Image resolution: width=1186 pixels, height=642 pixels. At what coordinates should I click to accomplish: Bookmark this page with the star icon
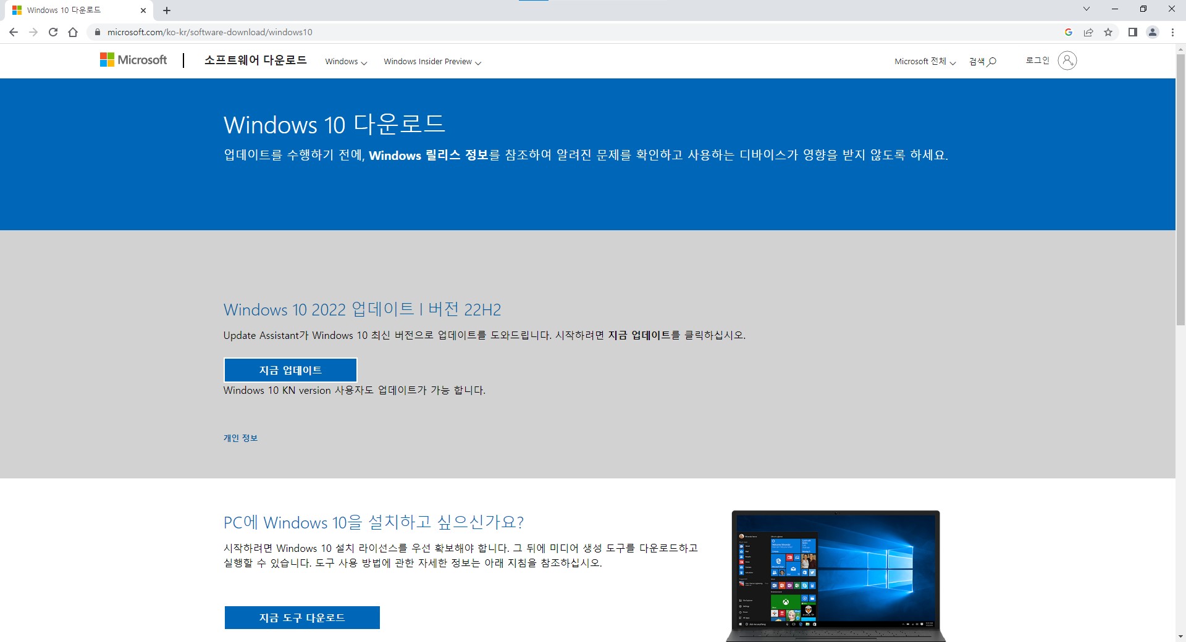[1108, 32]
